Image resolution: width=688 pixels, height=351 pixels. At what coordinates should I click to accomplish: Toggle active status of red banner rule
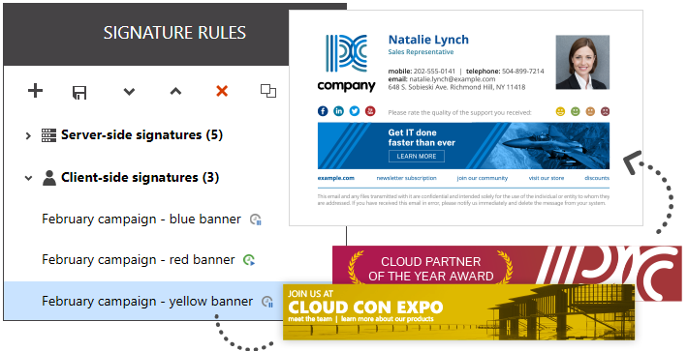(249, 260)
